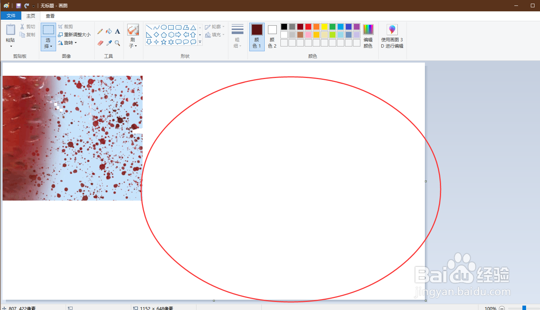Select the isosceles triangle shape
This screenshot has height=310, width=540.
click(193, 27)
